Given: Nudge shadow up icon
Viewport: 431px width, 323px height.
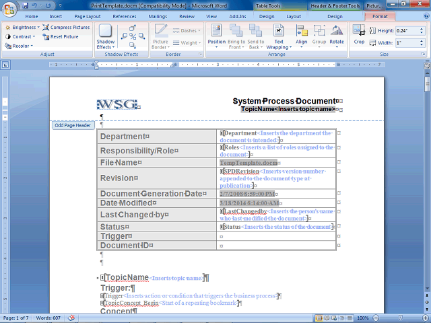Looking at the screenshot, I should tap(133, 28).
